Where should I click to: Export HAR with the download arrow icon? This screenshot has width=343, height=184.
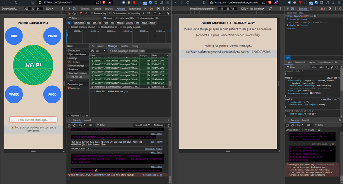click(x=160, y=13)
